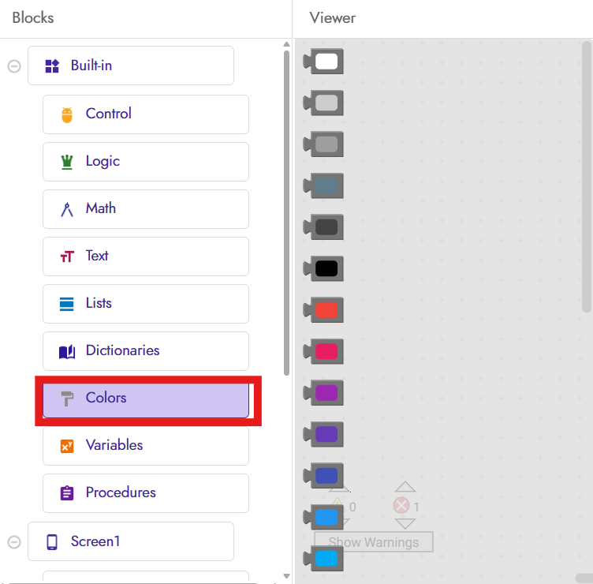Collapse the Screen1 tree node
Viewport: 593px width, 584px height.
(13, 542)
